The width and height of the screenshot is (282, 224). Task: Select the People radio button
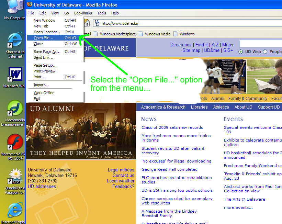(x=265, y=52)
